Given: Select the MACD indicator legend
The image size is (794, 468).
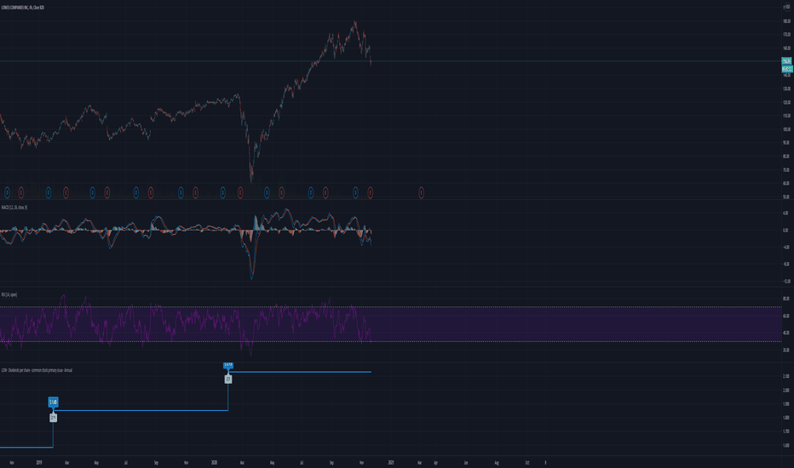Looking at the screenshot, I should (x=14, y=208).
